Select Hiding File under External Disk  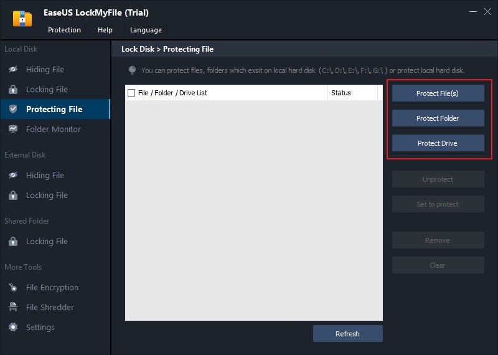click(x=55, y=175)
